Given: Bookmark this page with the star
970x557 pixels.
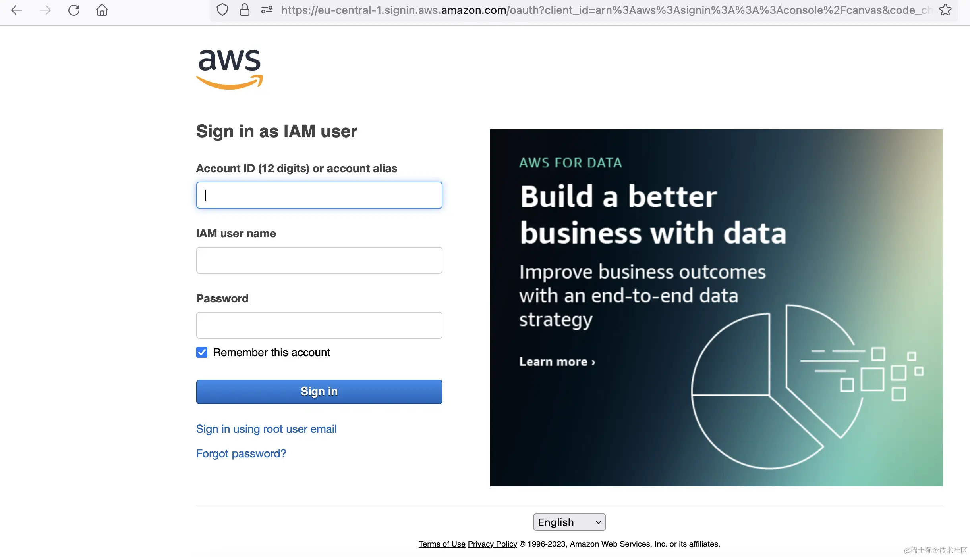Looking at the screenshot, I should tap(945, 10).
